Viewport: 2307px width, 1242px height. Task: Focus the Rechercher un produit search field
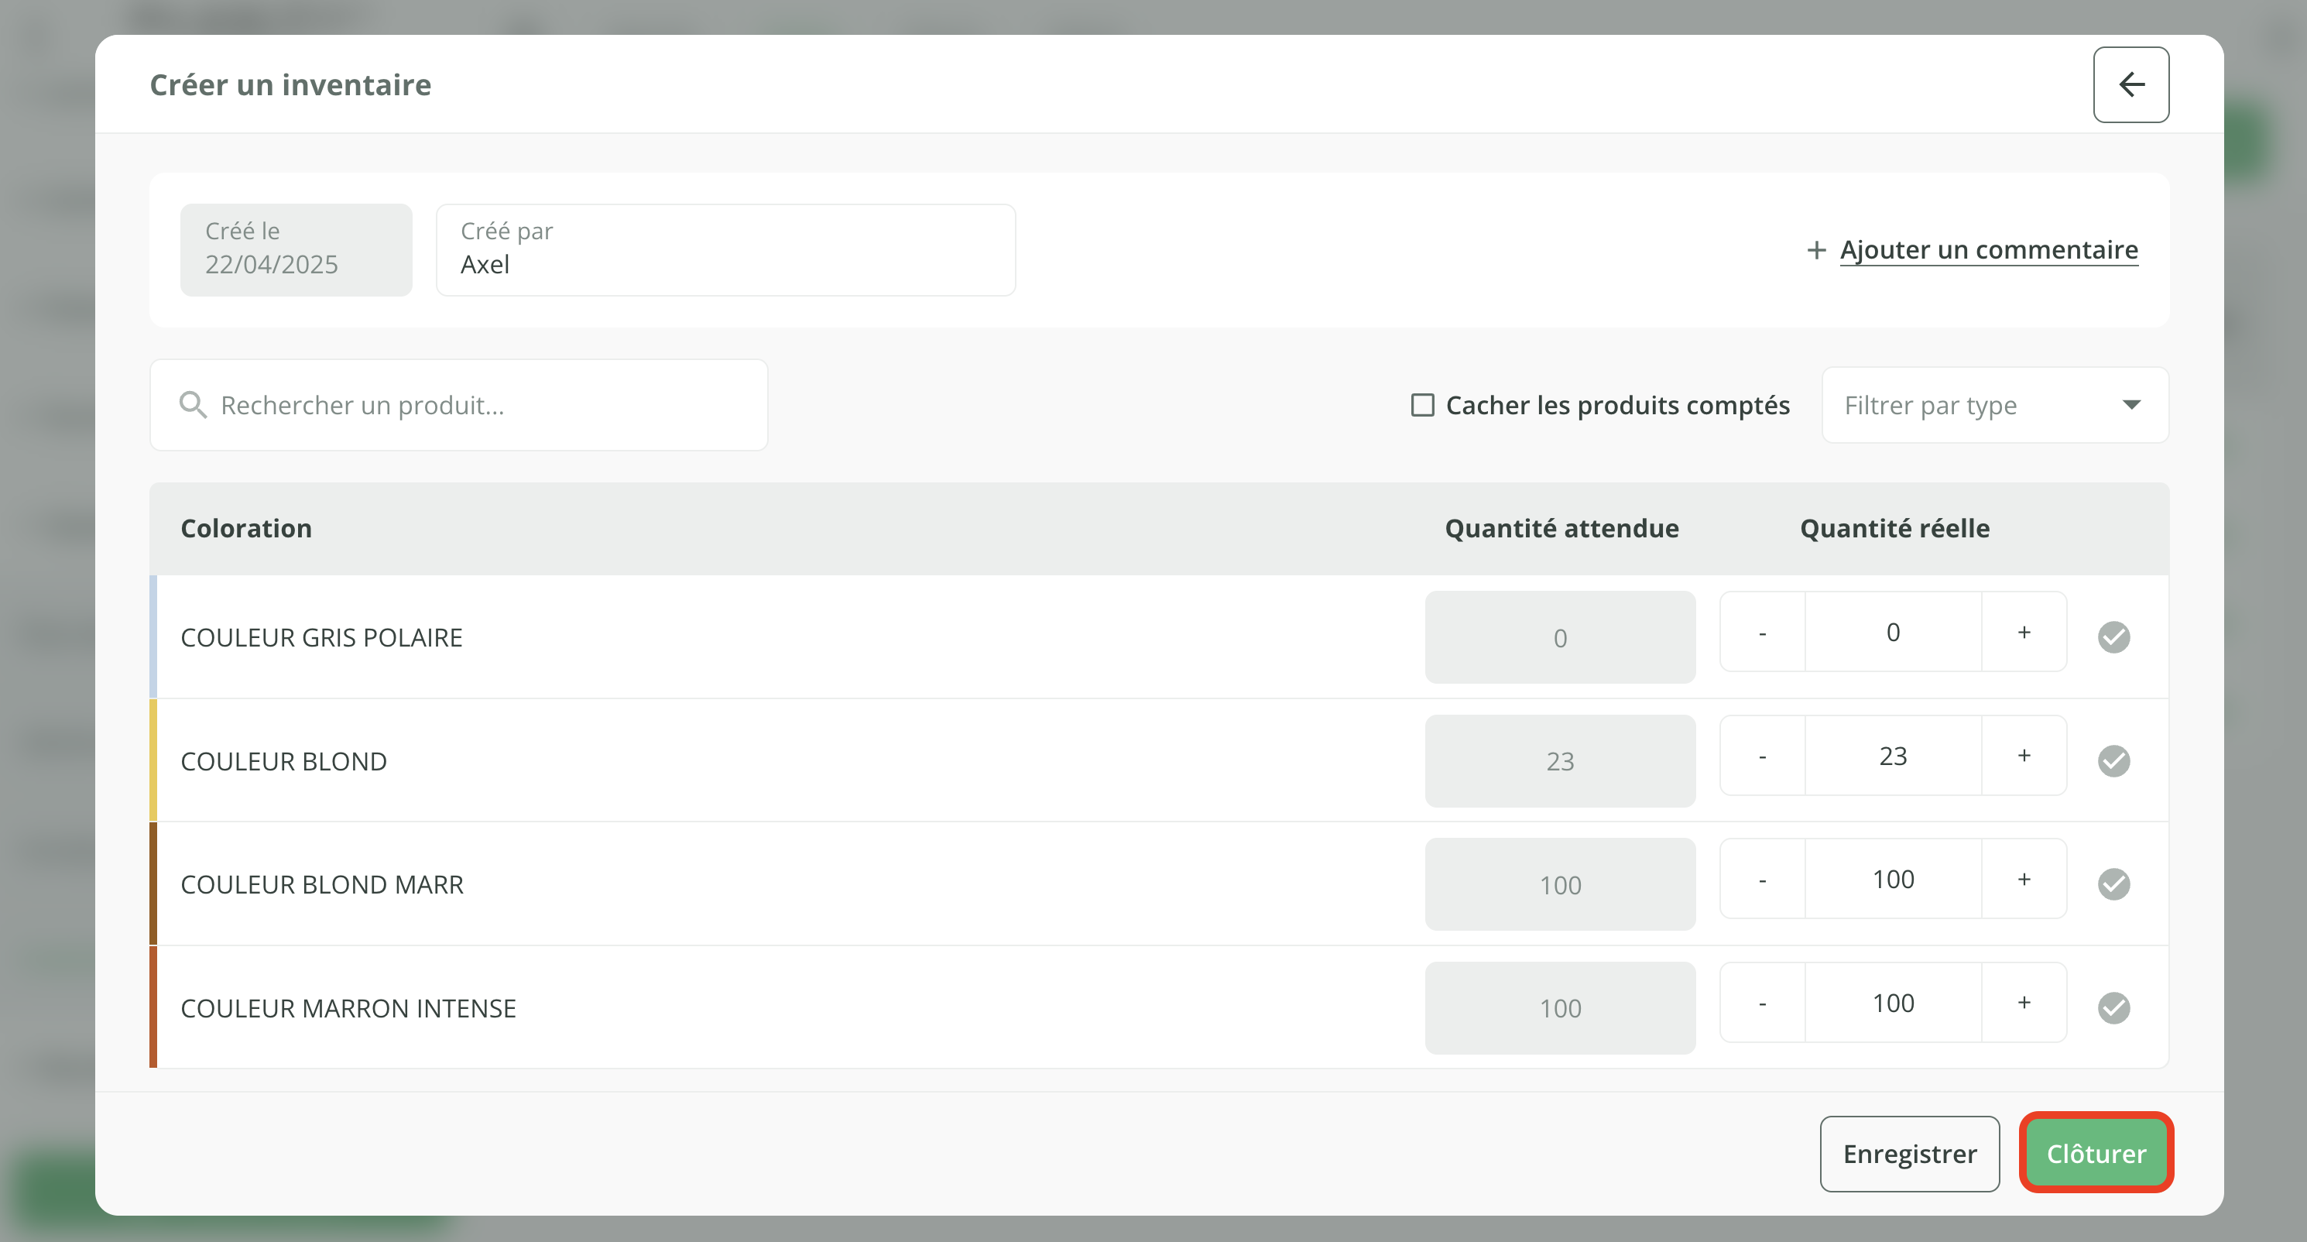coord(484,405)
